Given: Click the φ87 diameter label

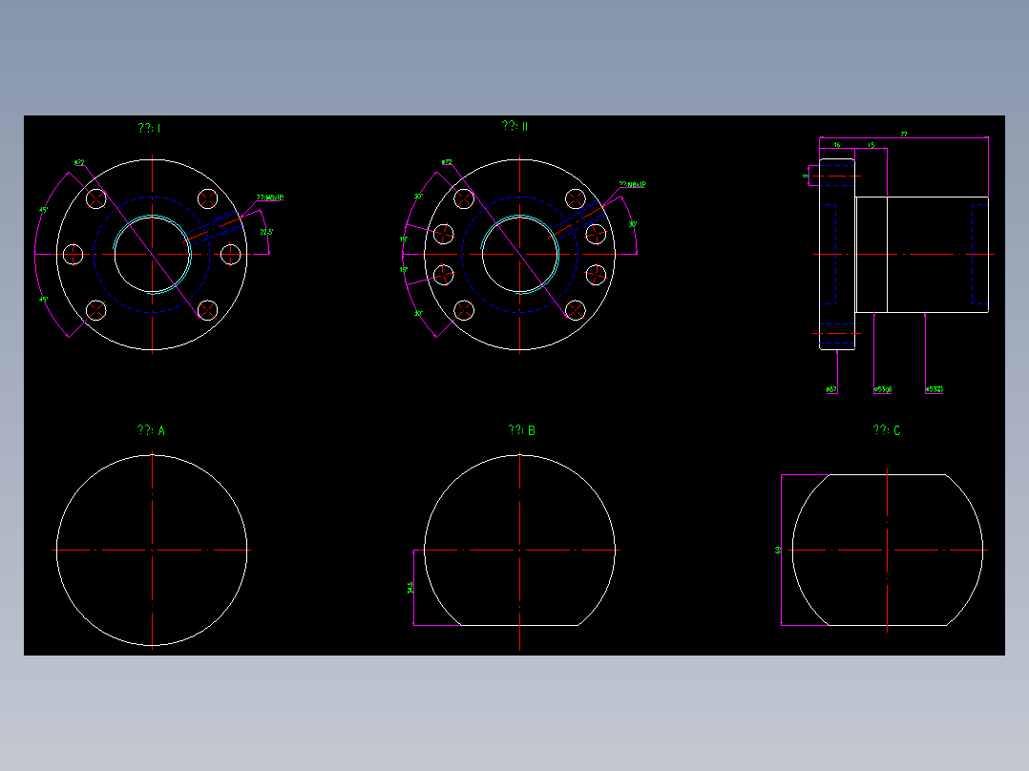Looking at the screenshot, I should coord(831,389).
